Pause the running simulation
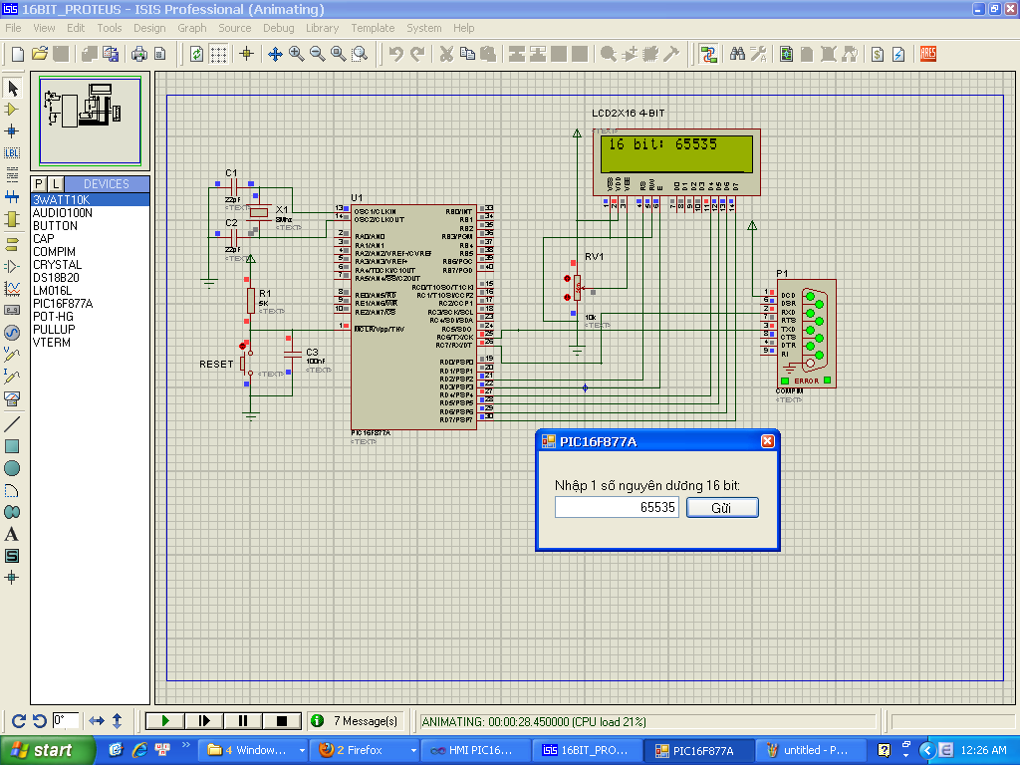Screen dimensions: 1020x765 point(242,720)
